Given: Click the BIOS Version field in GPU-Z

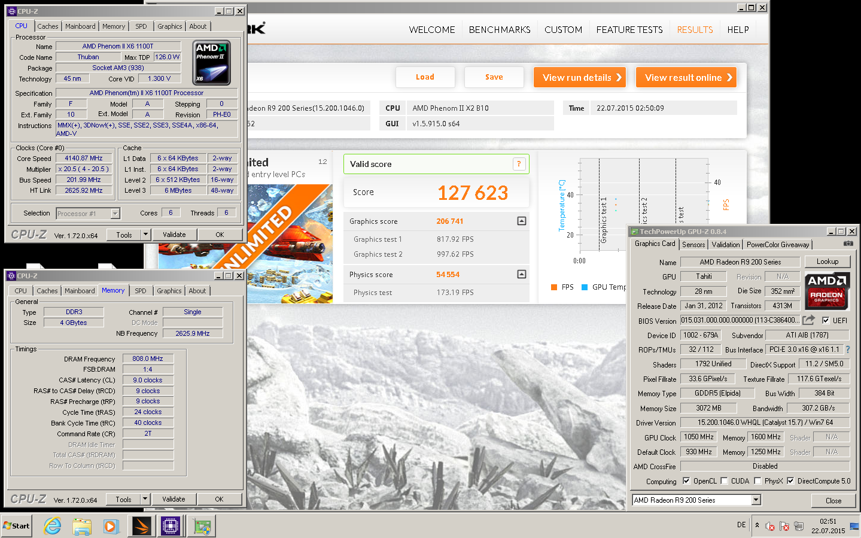Looking at the screenshot, I should tap(740, 320).
